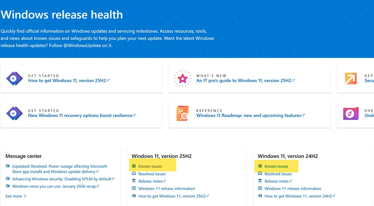Open 'Windows 11 Roadmap: new and upcoming features' link
The width and height of the screenshot is (374, 206).
[x=251, y=115]
